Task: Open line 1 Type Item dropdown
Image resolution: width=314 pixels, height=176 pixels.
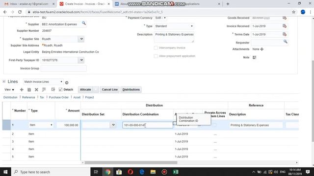Action: click(x=41, y=125)
